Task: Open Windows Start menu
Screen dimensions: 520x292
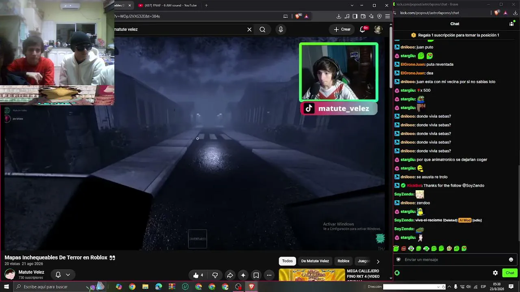Action: pos(6,287)
